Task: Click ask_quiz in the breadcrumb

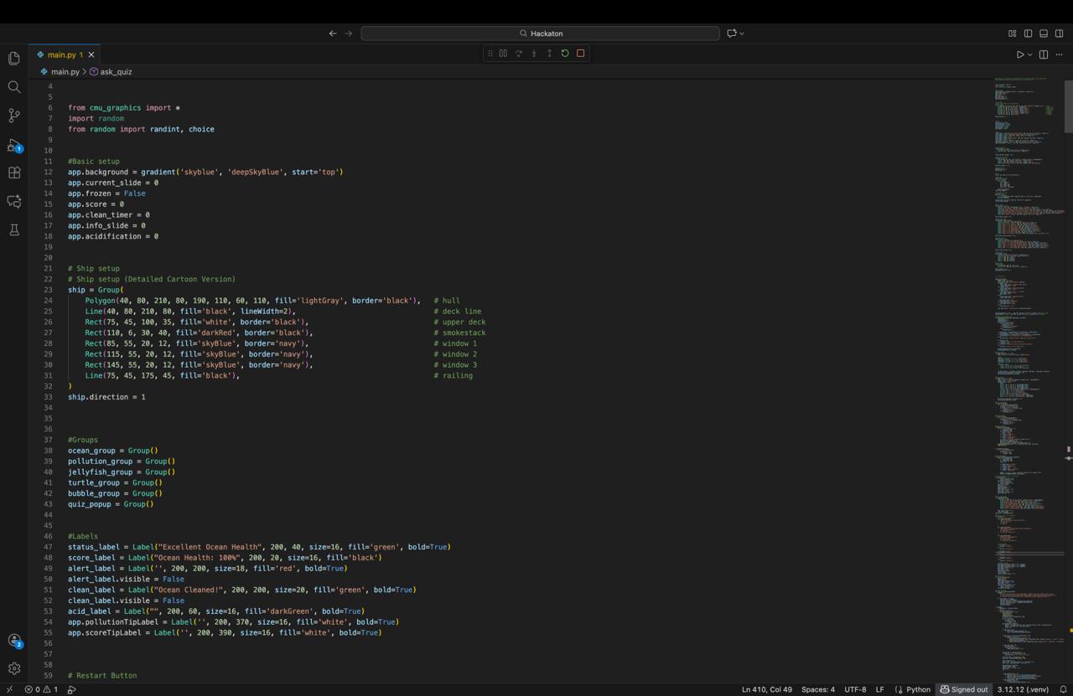Action: [116, 72]
